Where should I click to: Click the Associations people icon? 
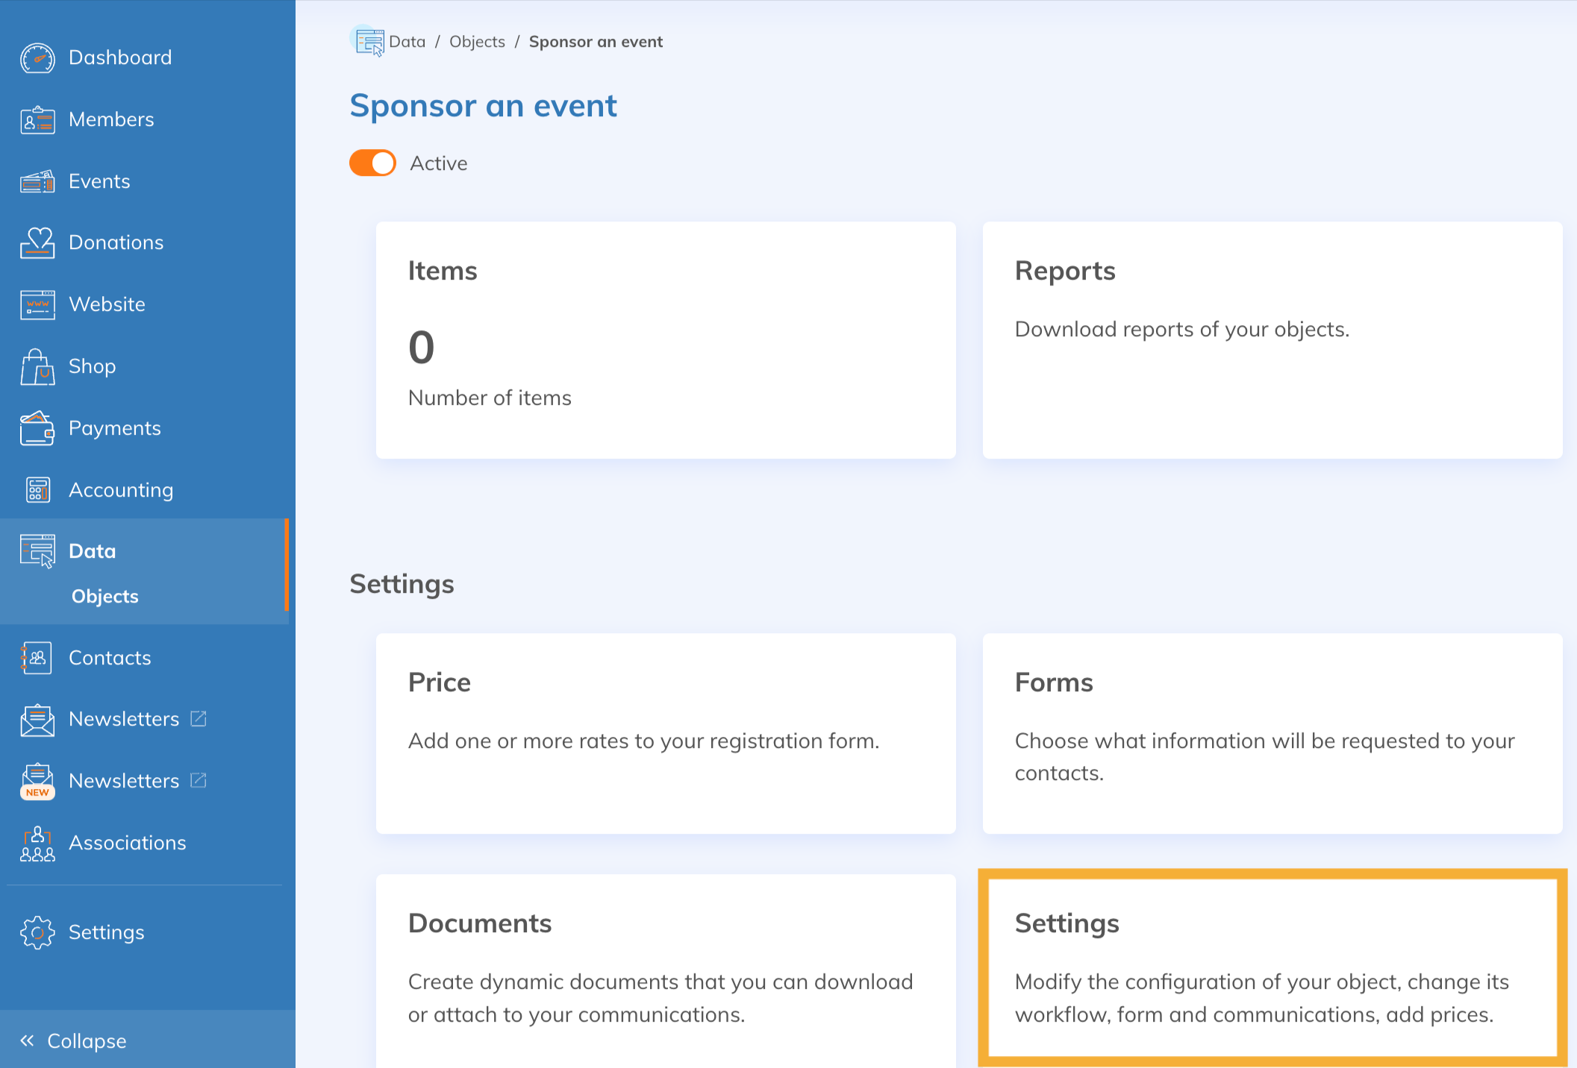pyautogui.click(x=37, y=844)
